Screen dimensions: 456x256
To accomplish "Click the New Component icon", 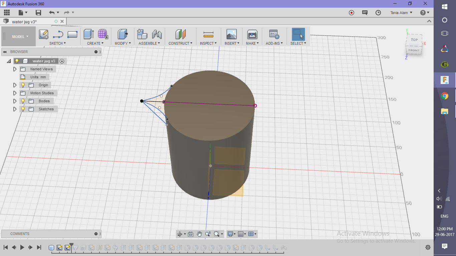I will pos(142,34).
